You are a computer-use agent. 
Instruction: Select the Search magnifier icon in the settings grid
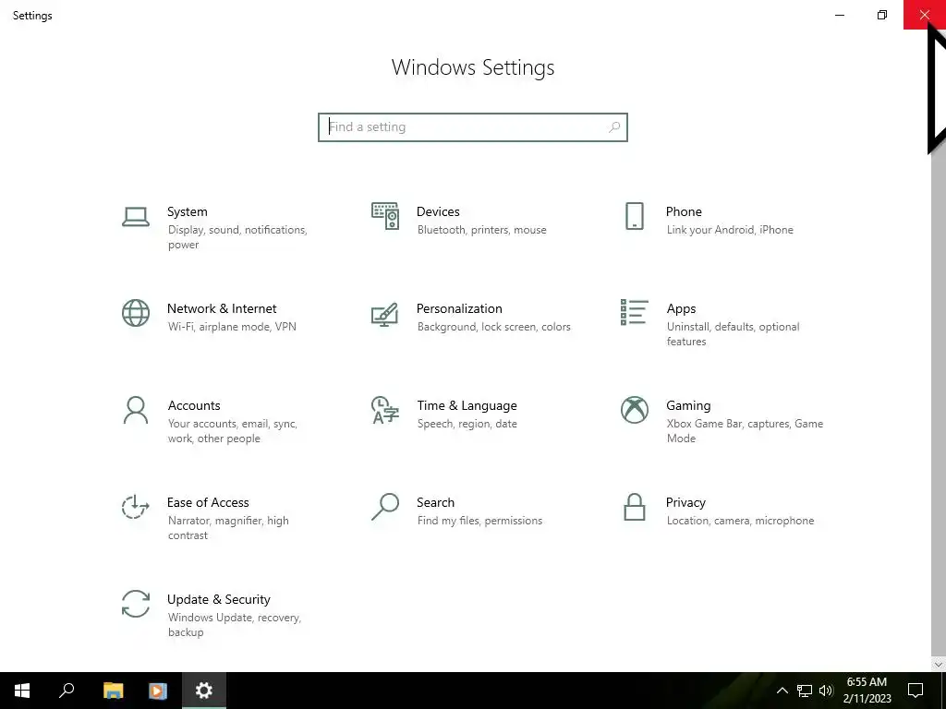coord(385,507)
